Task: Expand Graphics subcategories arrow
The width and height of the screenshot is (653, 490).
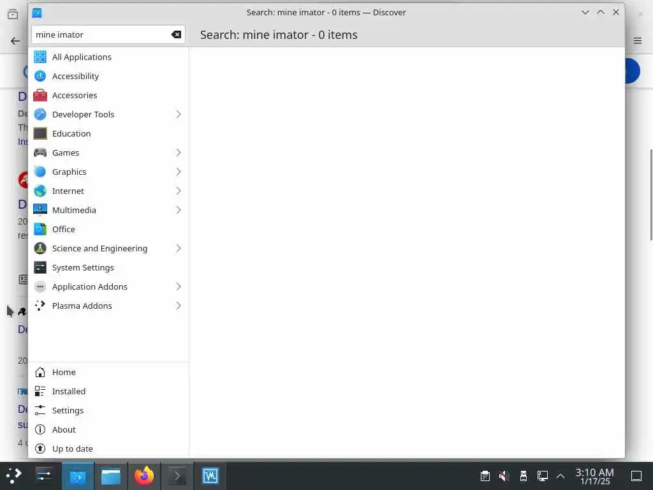Action: tap(179, 172)
